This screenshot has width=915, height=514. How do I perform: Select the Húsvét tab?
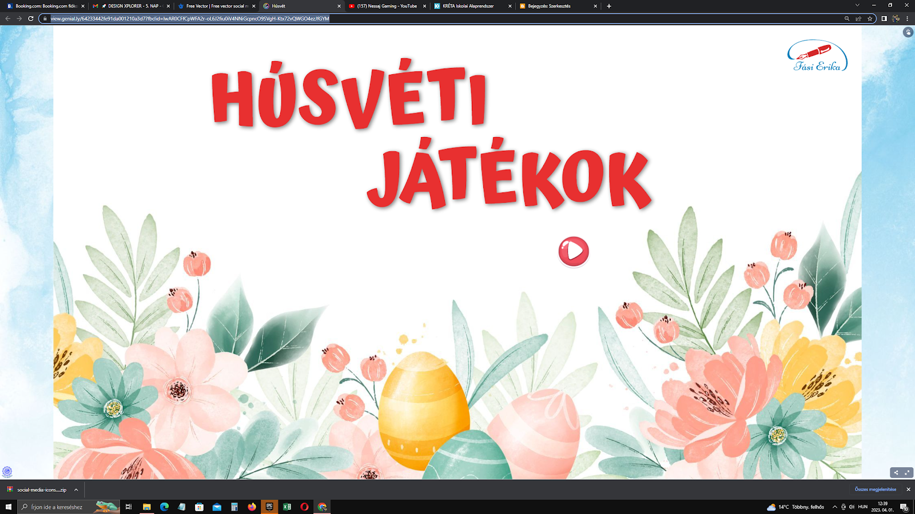pyautogui.click(x=301, y=6)
